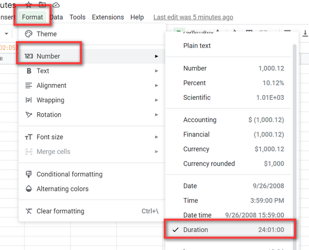Screen dimensions: 309x250
Task: Click the Conditional formatting icon
Action: pyautogui.click(x=28, y=174)
